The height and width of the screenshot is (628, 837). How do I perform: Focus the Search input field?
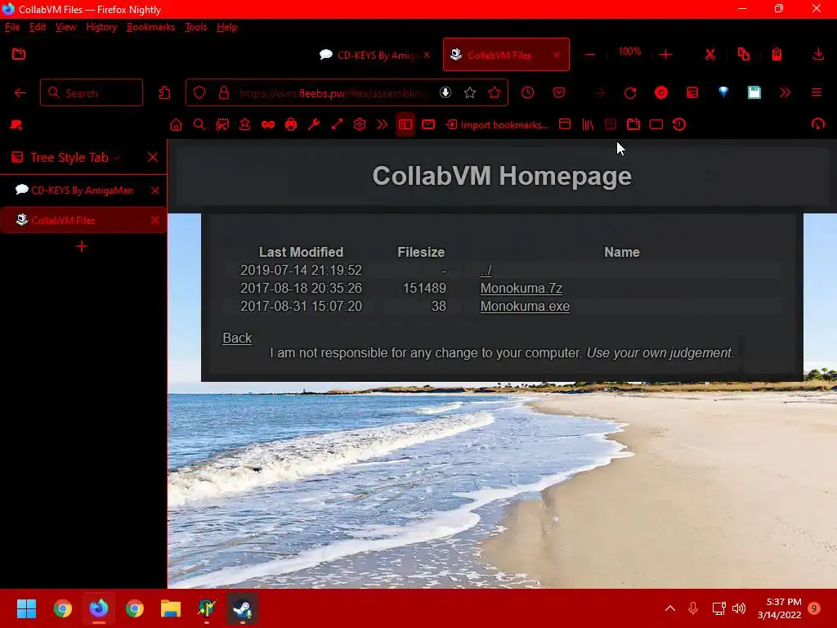point(92,93)
